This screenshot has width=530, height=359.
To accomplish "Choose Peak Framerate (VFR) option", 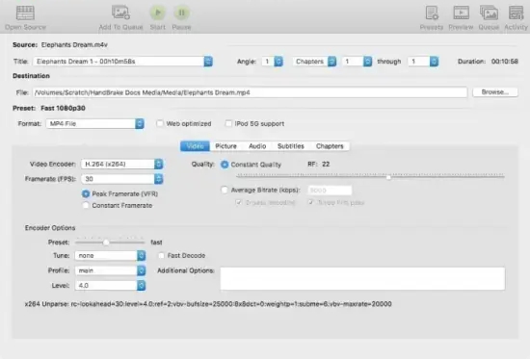I will click(86, 193).
